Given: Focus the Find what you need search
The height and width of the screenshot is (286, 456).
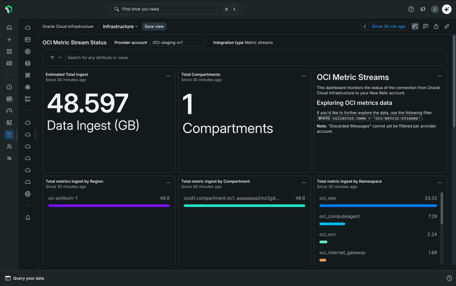Looking at the screenshot, I should [176, 9].
